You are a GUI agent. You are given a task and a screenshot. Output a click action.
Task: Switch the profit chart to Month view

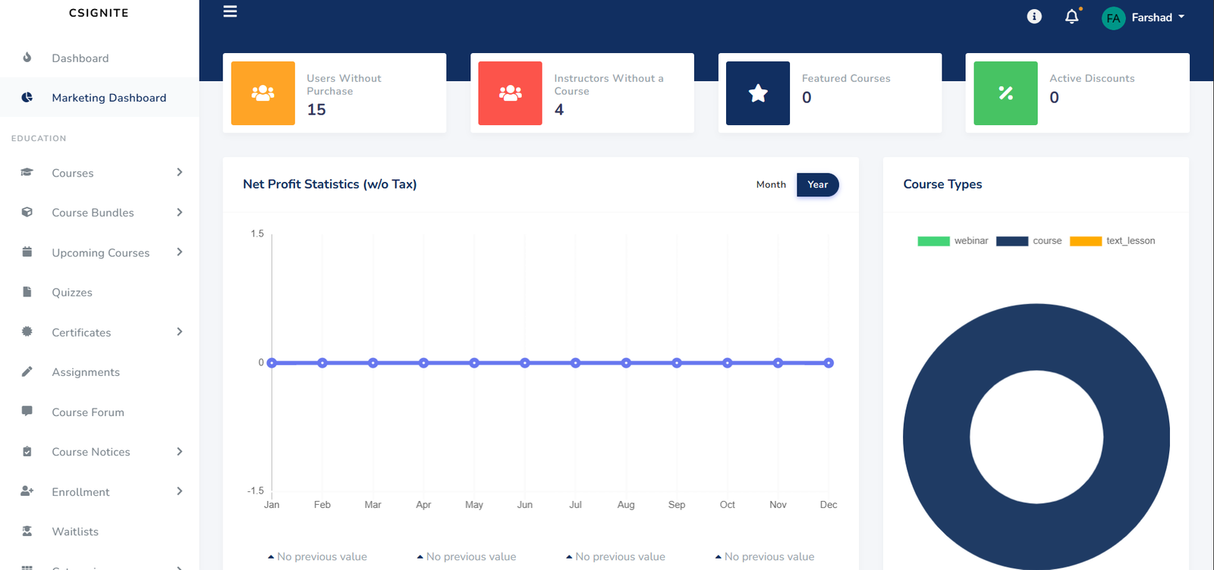pyautogui.click(x=771, y=184)
